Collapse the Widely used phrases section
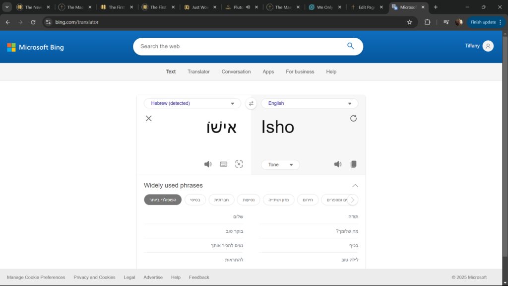 click(355, 186)
